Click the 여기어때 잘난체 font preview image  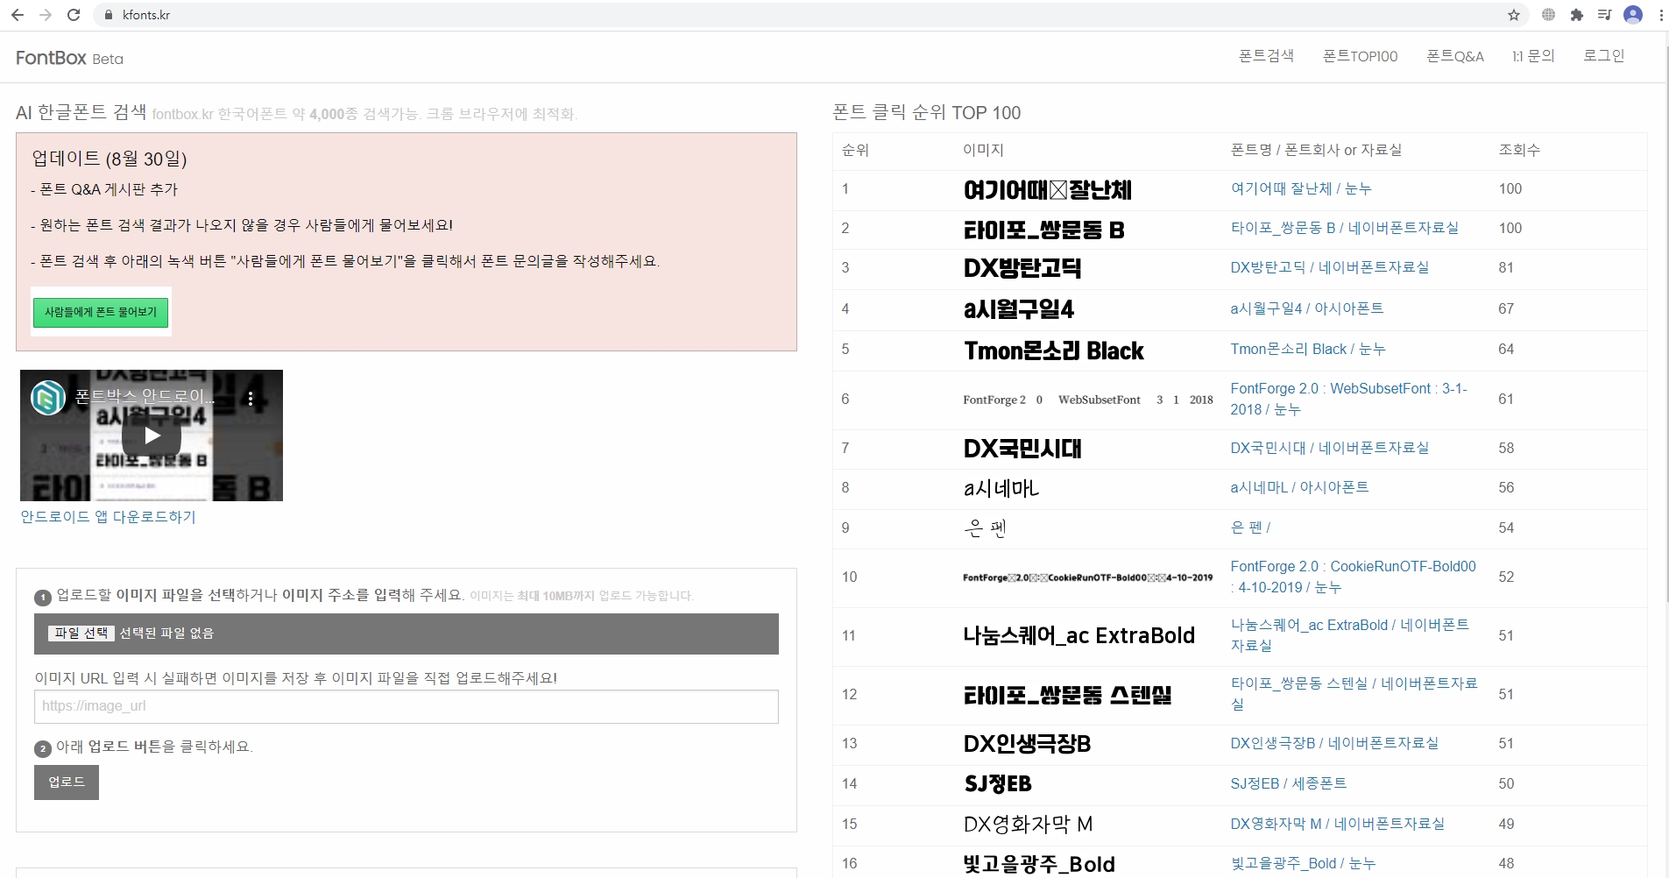[x=1047, y=189]
